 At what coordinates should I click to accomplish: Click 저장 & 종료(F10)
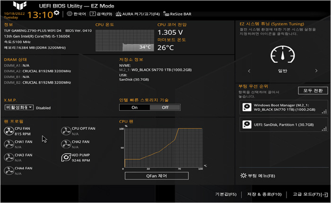[264, 194]
